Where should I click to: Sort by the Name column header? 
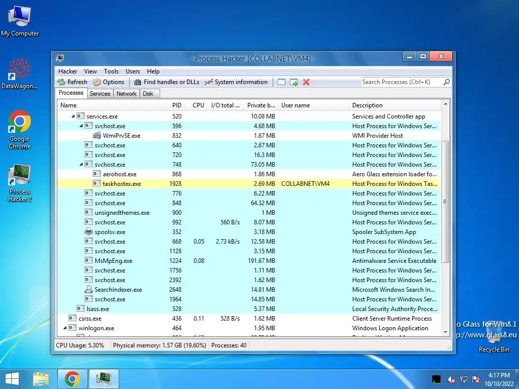click(x=108, y=105)
